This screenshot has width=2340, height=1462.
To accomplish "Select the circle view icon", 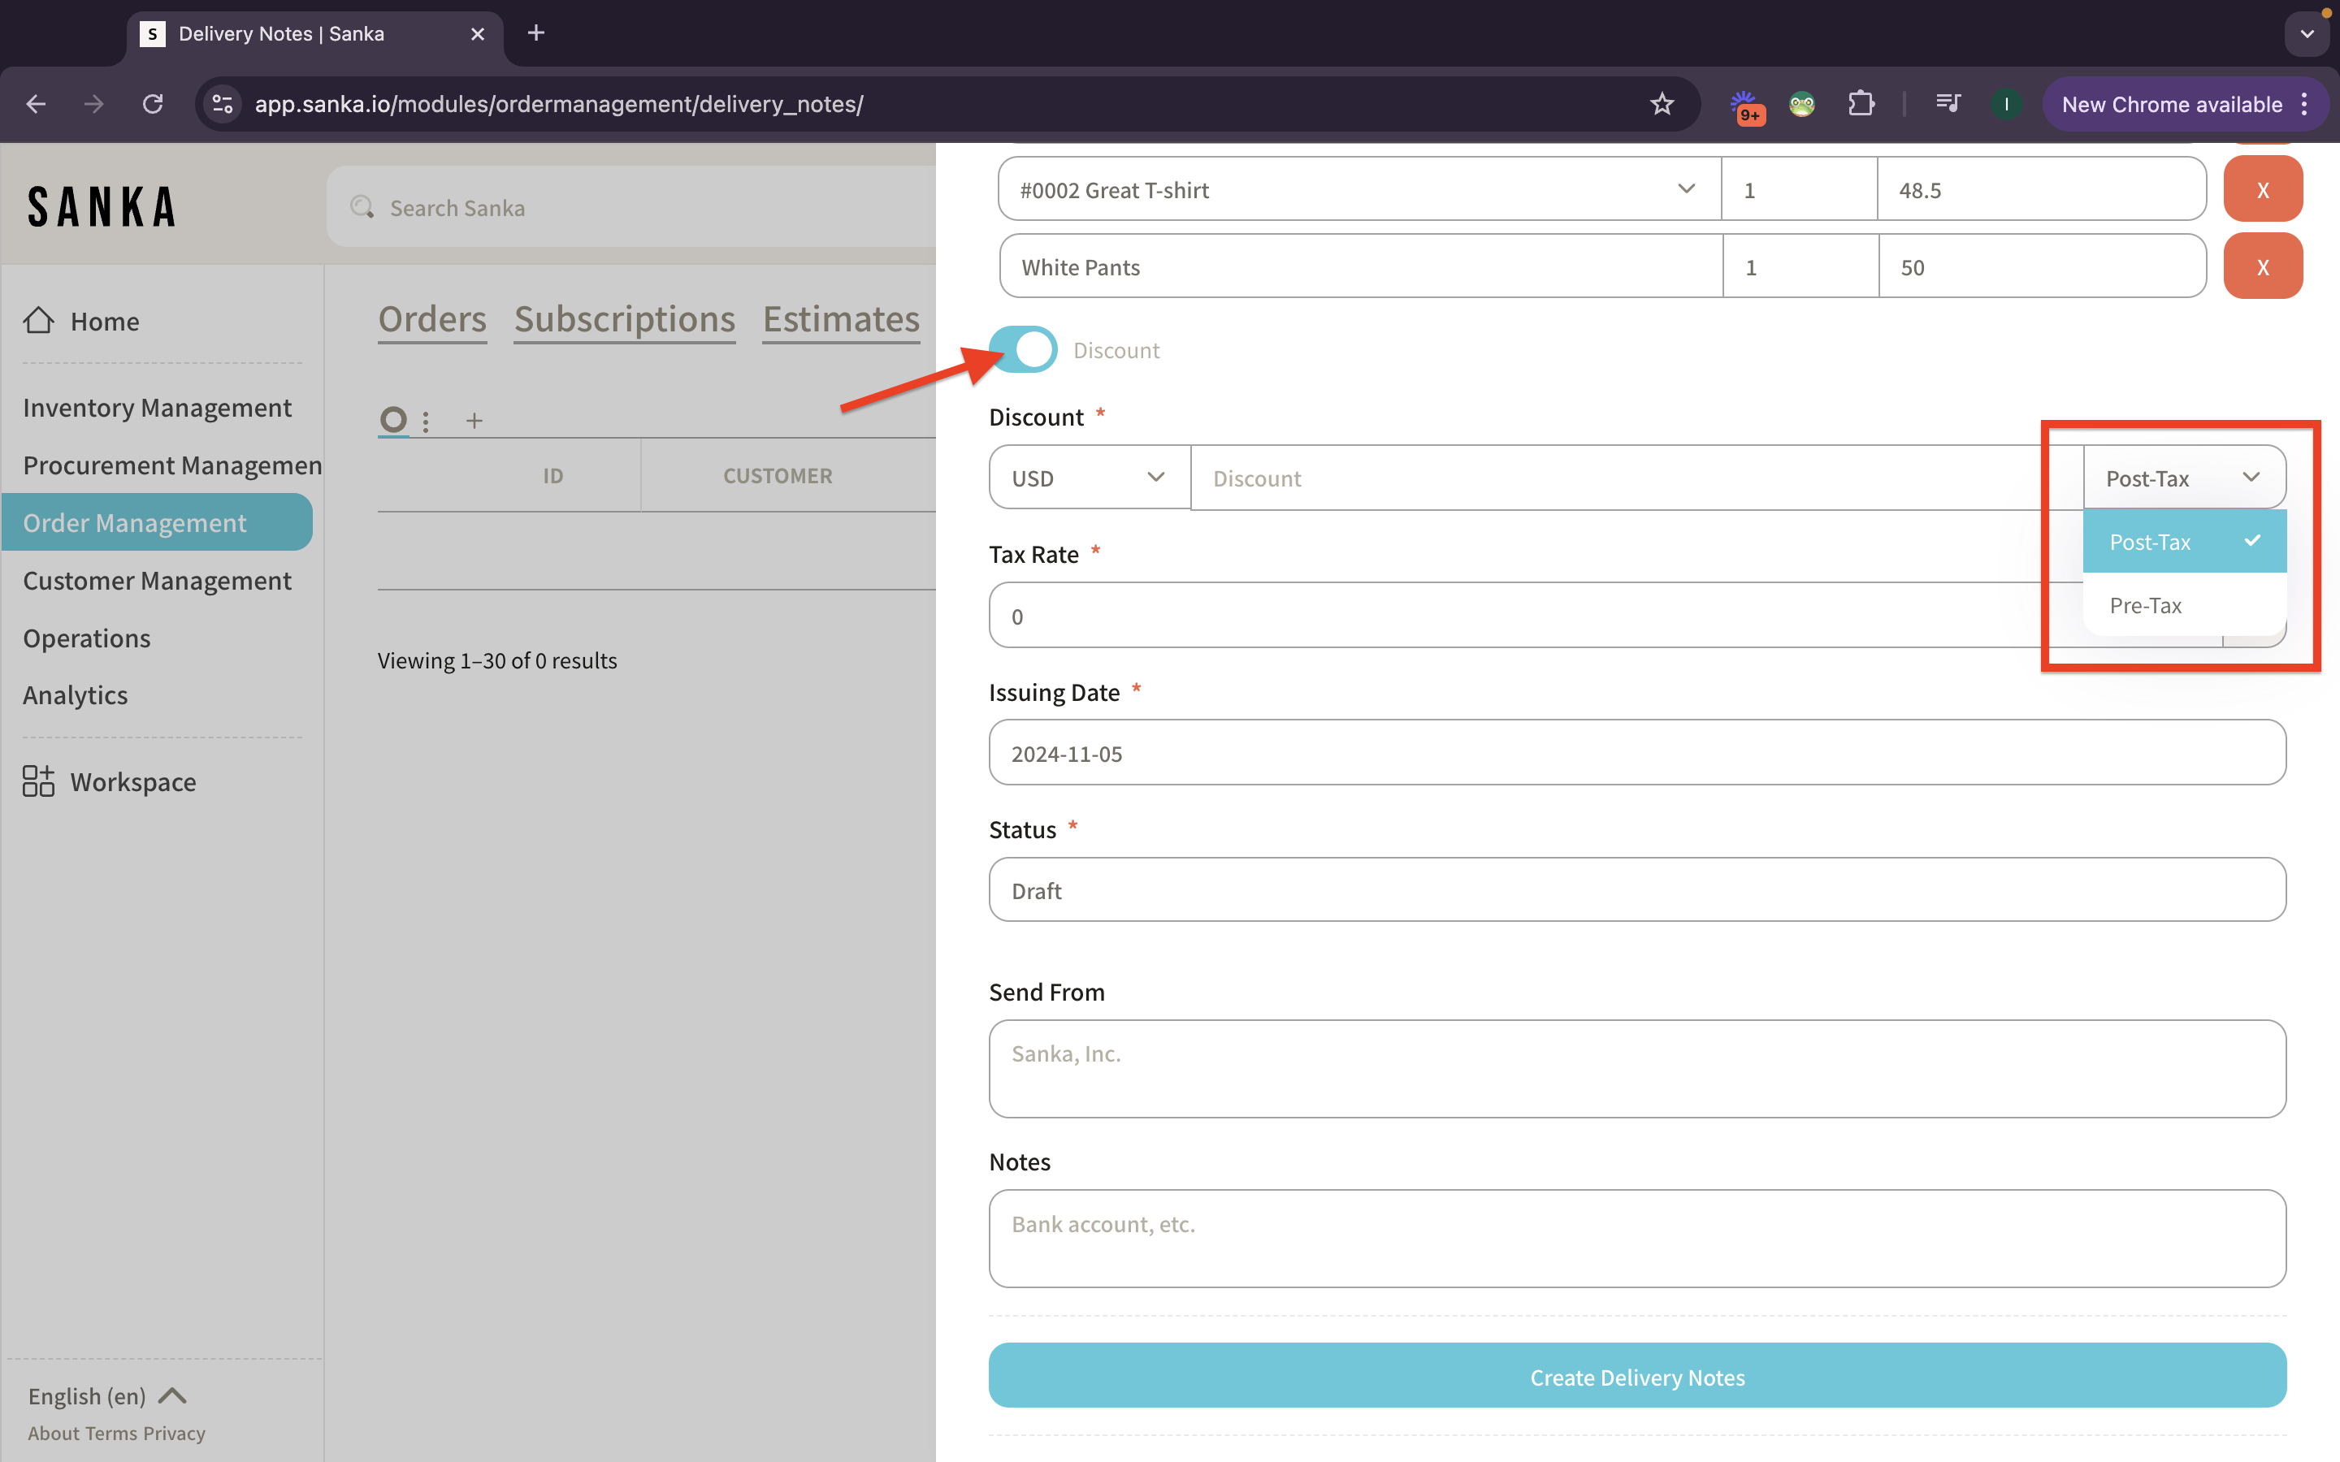I will 393,420.
